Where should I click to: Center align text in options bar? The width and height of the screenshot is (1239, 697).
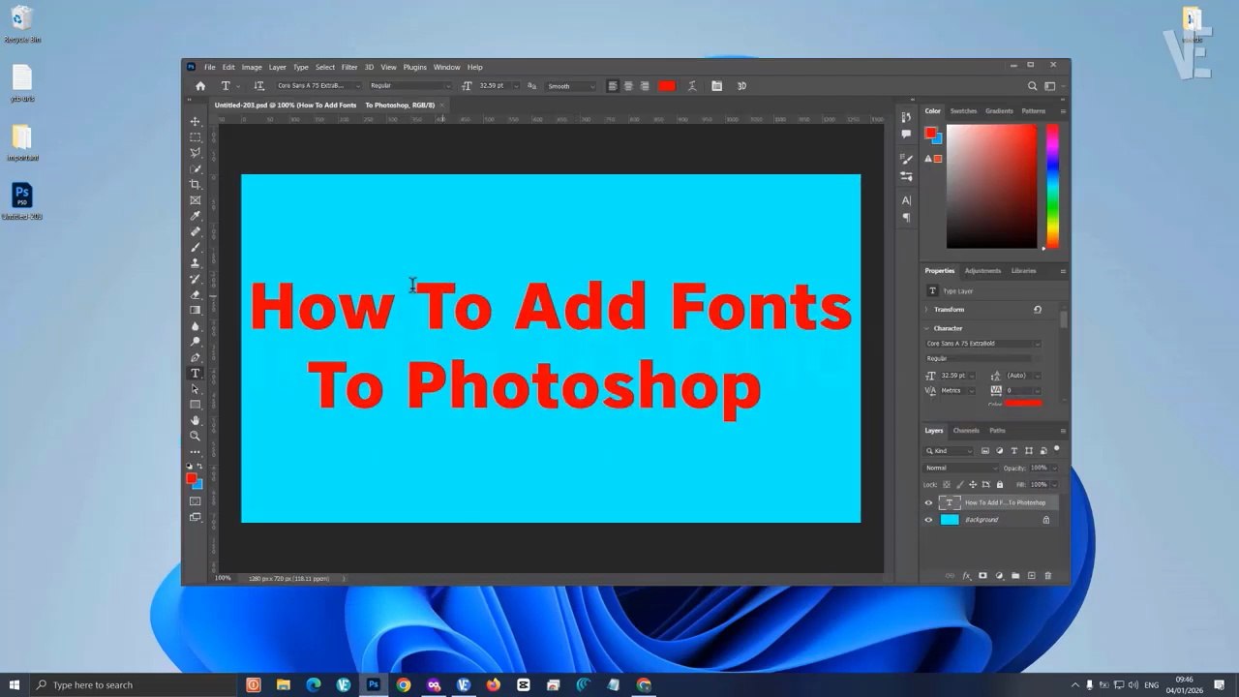coord(628,86)
